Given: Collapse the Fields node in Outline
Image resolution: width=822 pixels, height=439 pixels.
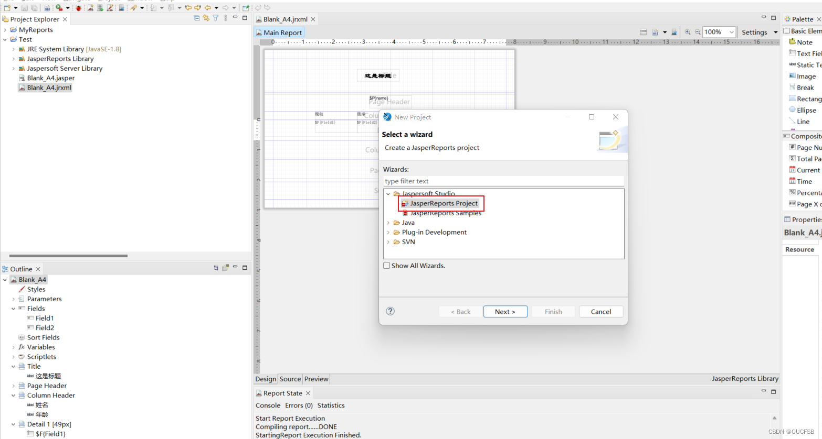Looking at the screenshot, I should point(14,309).
